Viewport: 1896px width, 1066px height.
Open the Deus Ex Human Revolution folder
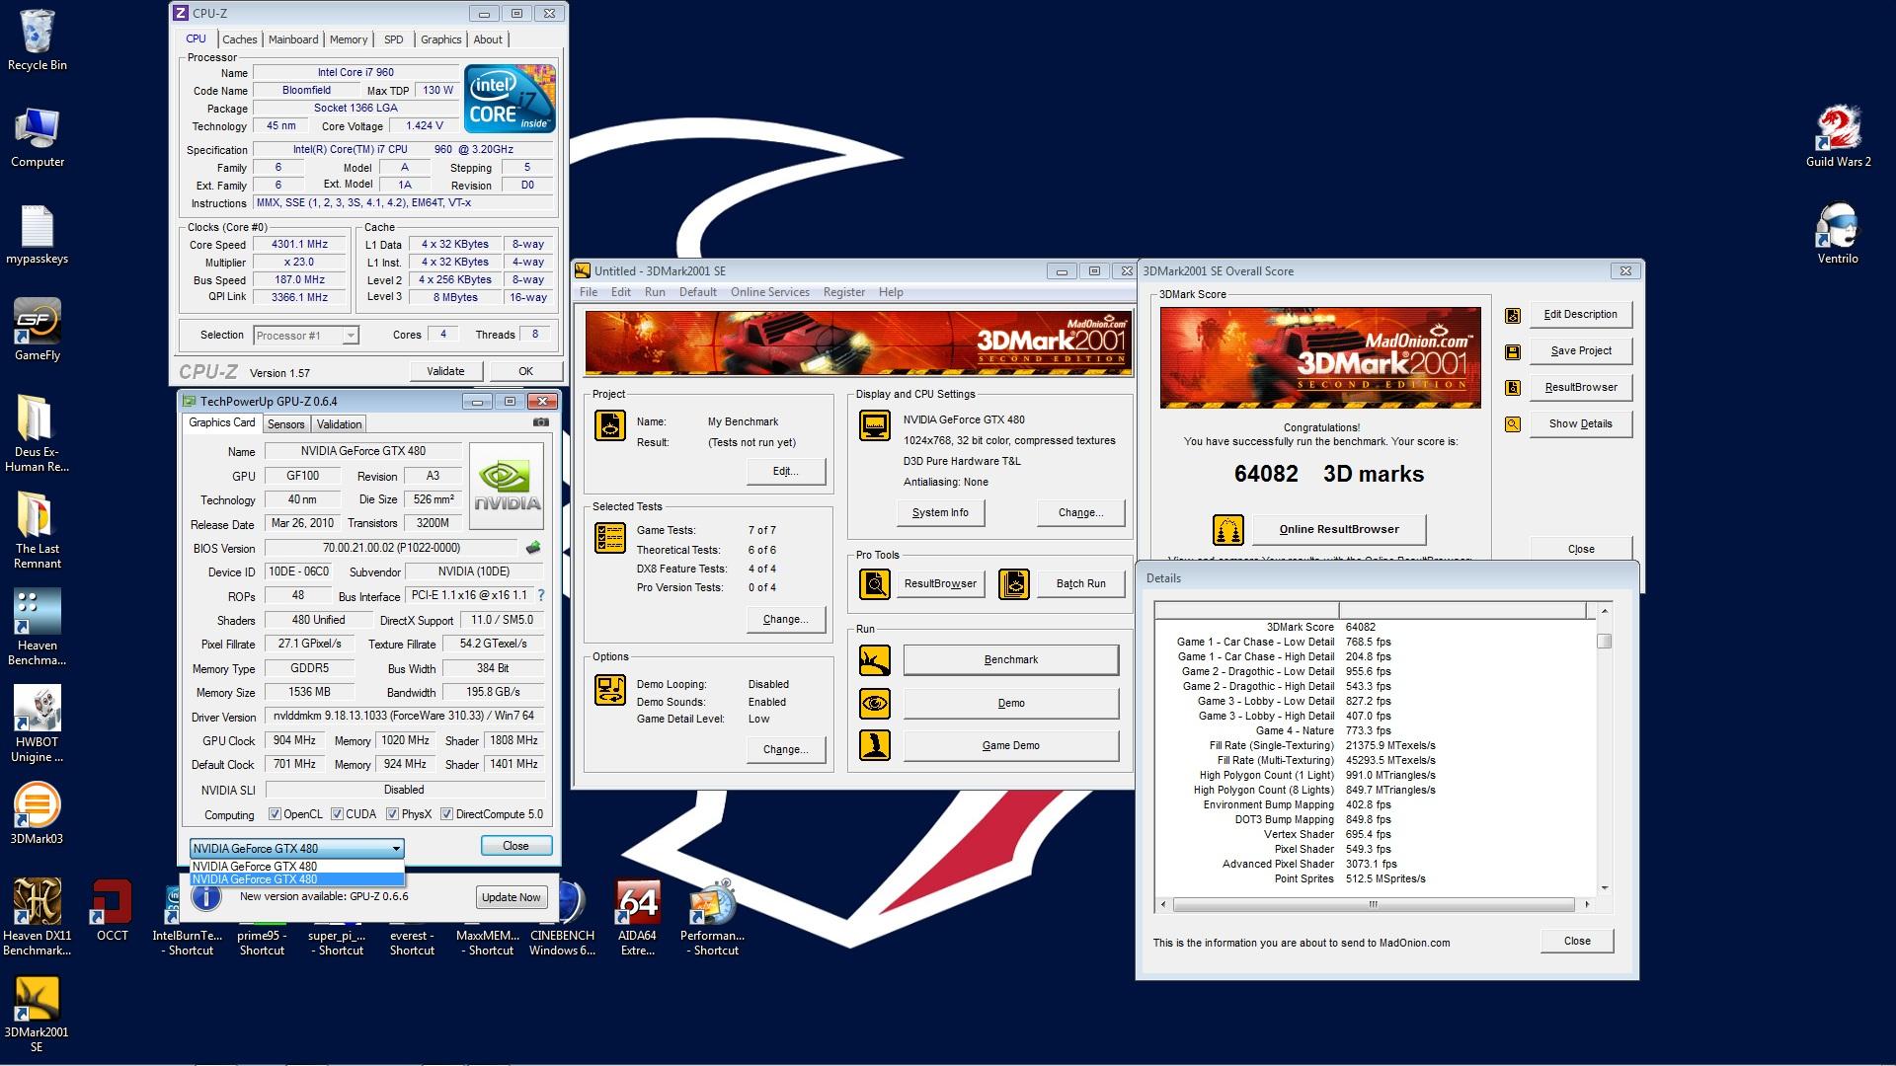(x=38, y=434)
